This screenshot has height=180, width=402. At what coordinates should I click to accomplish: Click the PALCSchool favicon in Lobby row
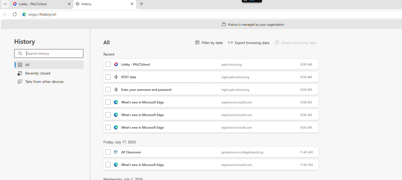tap(116, 64)
